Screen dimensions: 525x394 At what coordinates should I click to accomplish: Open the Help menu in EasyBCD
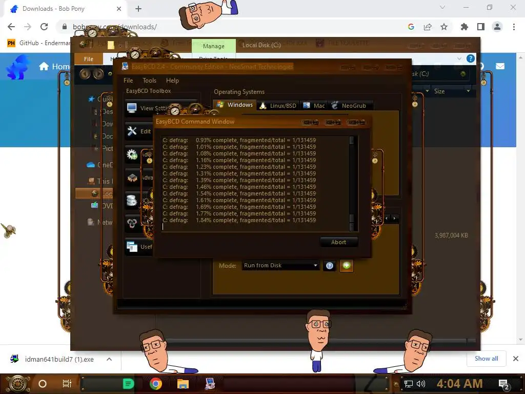(x=172, y=81)
